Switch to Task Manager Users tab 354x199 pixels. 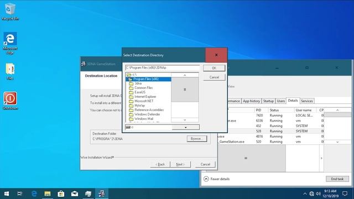[281, 101]
